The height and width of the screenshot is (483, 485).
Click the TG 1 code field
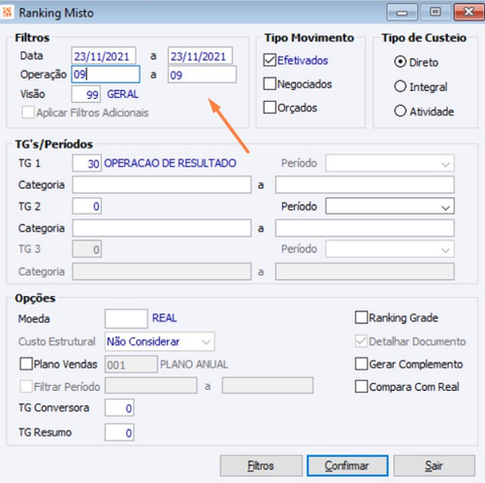point(86,163)
